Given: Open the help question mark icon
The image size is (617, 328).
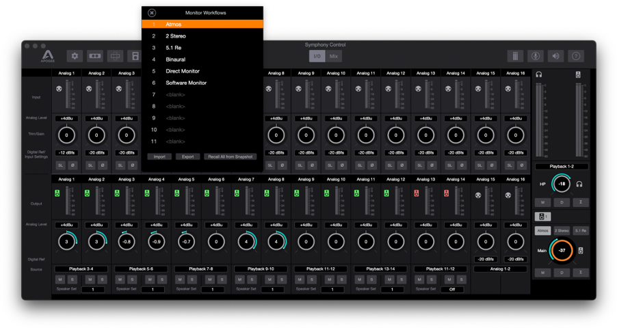Looking at the screenshot, I should pos(576,56).
